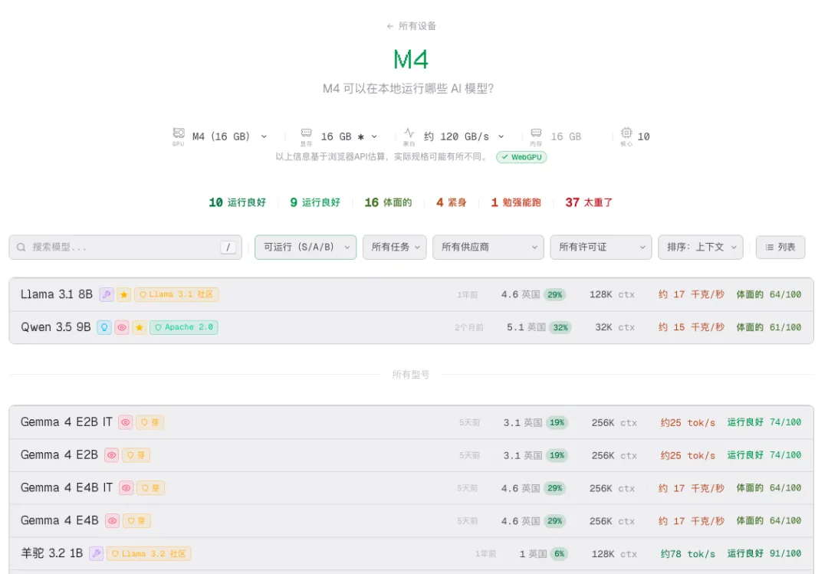
Task: Open the 16 GB * VRAM dropdown
Action: click(349, 136)
